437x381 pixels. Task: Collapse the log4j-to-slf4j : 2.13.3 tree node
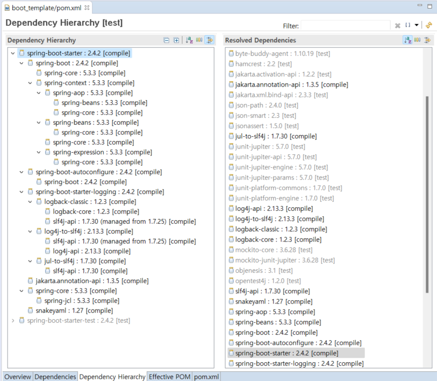point(30,231)
